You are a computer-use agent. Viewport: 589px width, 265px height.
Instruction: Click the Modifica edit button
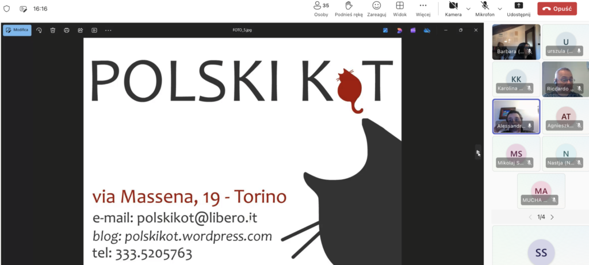pyautogui.click(x=17, y=30)
